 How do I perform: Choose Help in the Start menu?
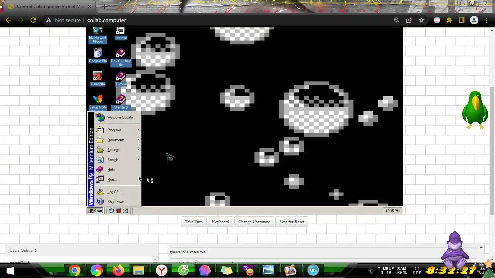point(118,170)
